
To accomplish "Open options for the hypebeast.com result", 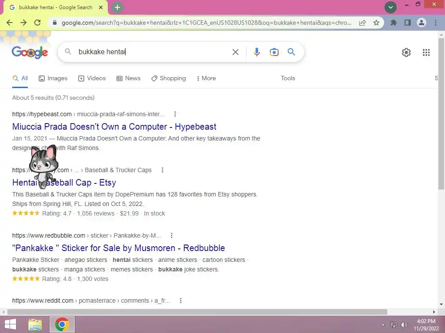I will tap(175, 114).
